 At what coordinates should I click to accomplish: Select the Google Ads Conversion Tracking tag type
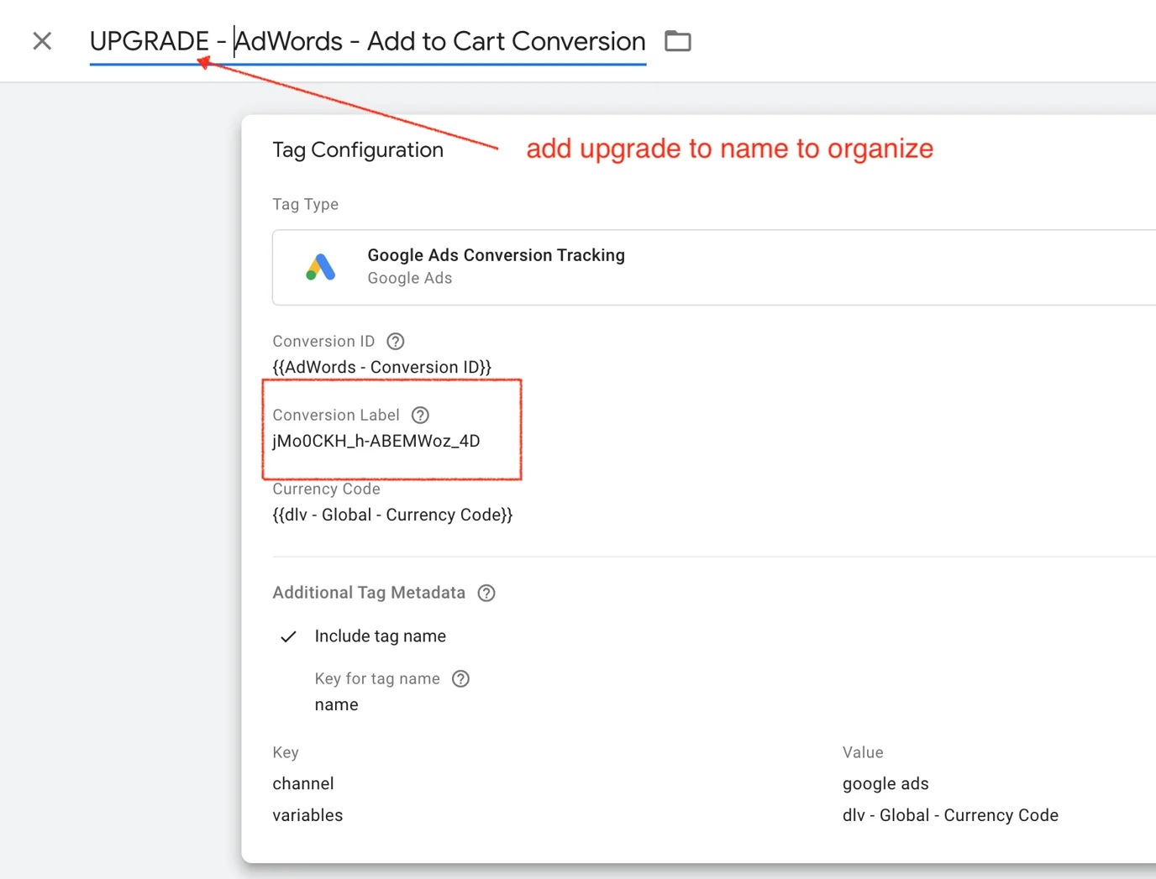point(714,267)
